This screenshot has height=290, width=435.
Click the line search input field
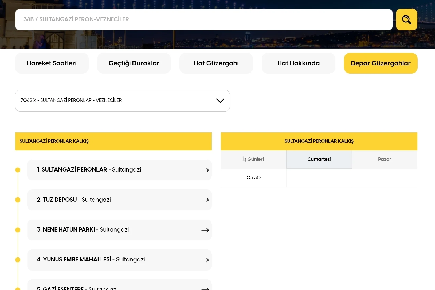[x=204, y=19]
